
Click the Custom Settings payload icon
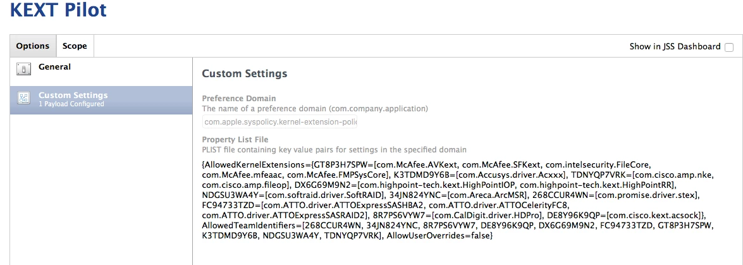pos(23,98)
